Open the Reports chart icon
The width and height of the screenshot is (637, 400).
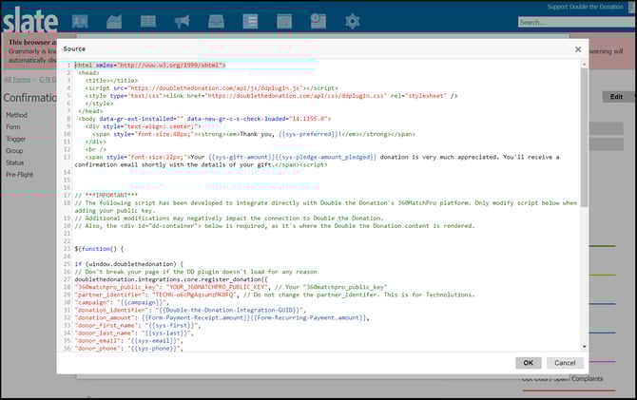tap(114, 20)
